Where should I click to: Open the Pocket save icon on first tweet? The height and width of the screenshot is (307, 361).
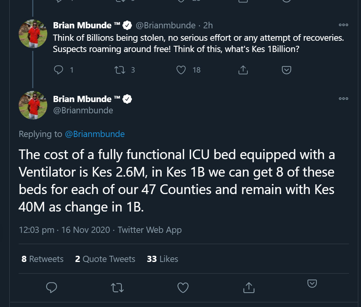pyautogui.click(x=286, y=70)
